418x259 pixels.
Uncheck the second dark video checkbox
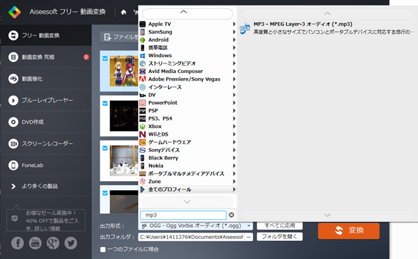coord(105,103)
